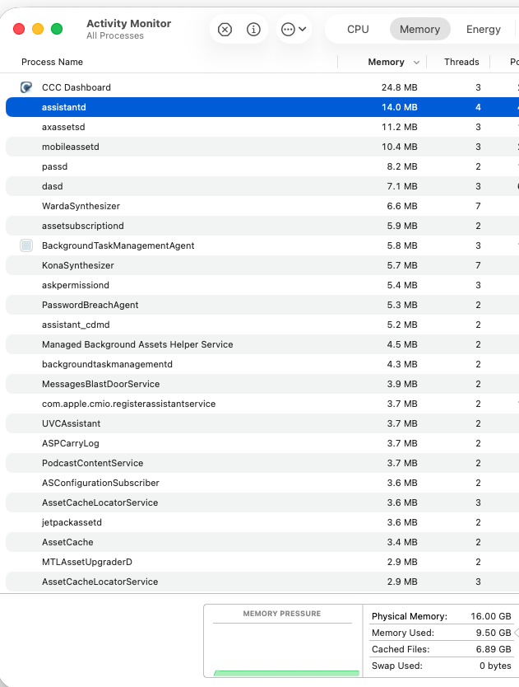Click the 8.2 MB memory value

pyautogui.click(x=402, y=166)
